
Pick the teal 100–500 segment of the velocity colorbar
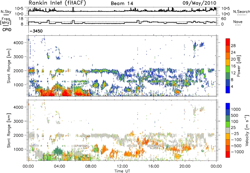pos(228,118)
